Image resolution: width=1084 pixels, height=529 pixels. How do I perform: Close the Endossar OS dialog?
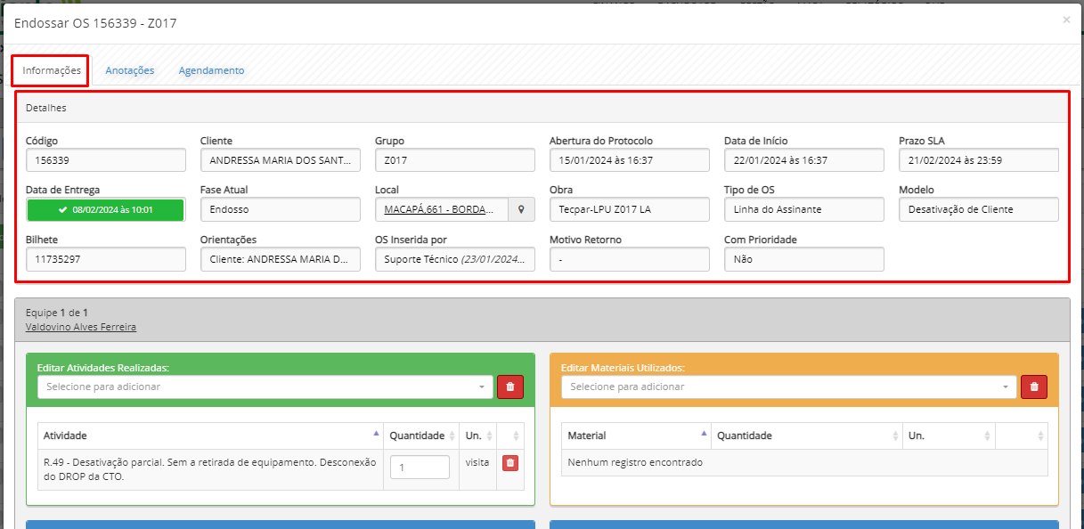(x=1066, y=20)
